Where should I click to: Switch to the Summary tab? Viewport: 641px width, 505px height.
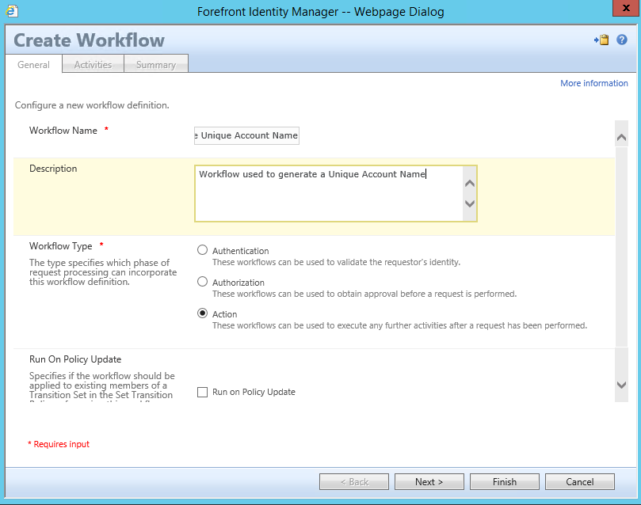click(x=156, y=64)
